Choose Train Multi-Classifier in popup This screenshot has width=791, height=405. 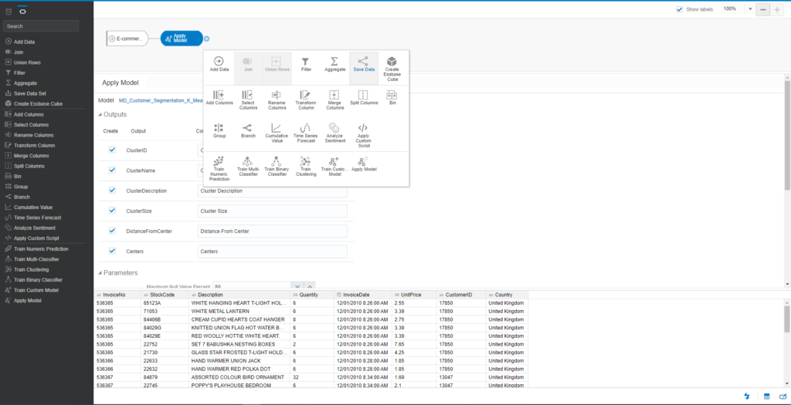point(248,167)
